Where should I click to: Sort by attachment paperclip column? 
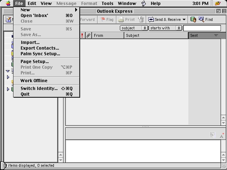click(88, 35)
